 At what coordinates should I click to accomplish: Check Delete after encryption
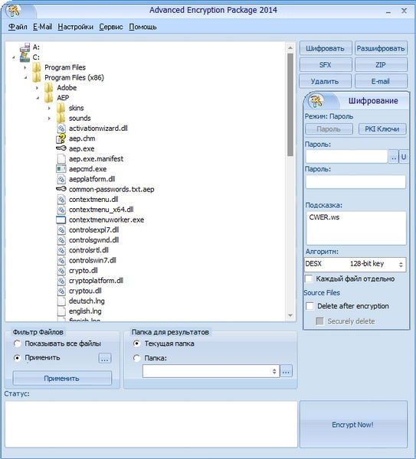pyautogui.click(x=310, y=306)
